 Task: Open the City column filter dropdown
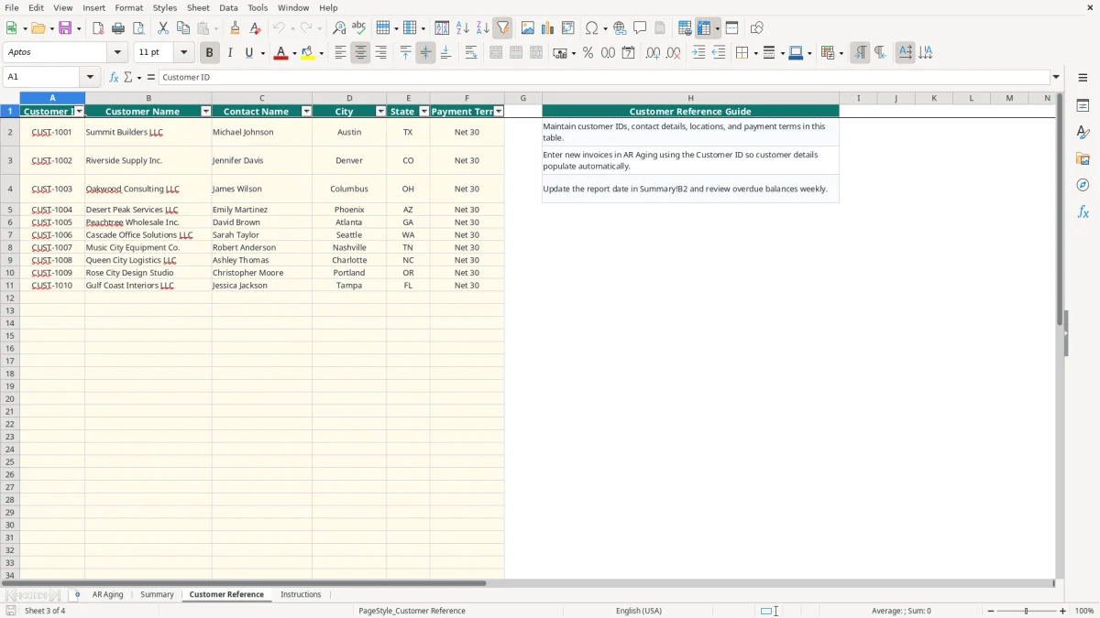[380, 112]
